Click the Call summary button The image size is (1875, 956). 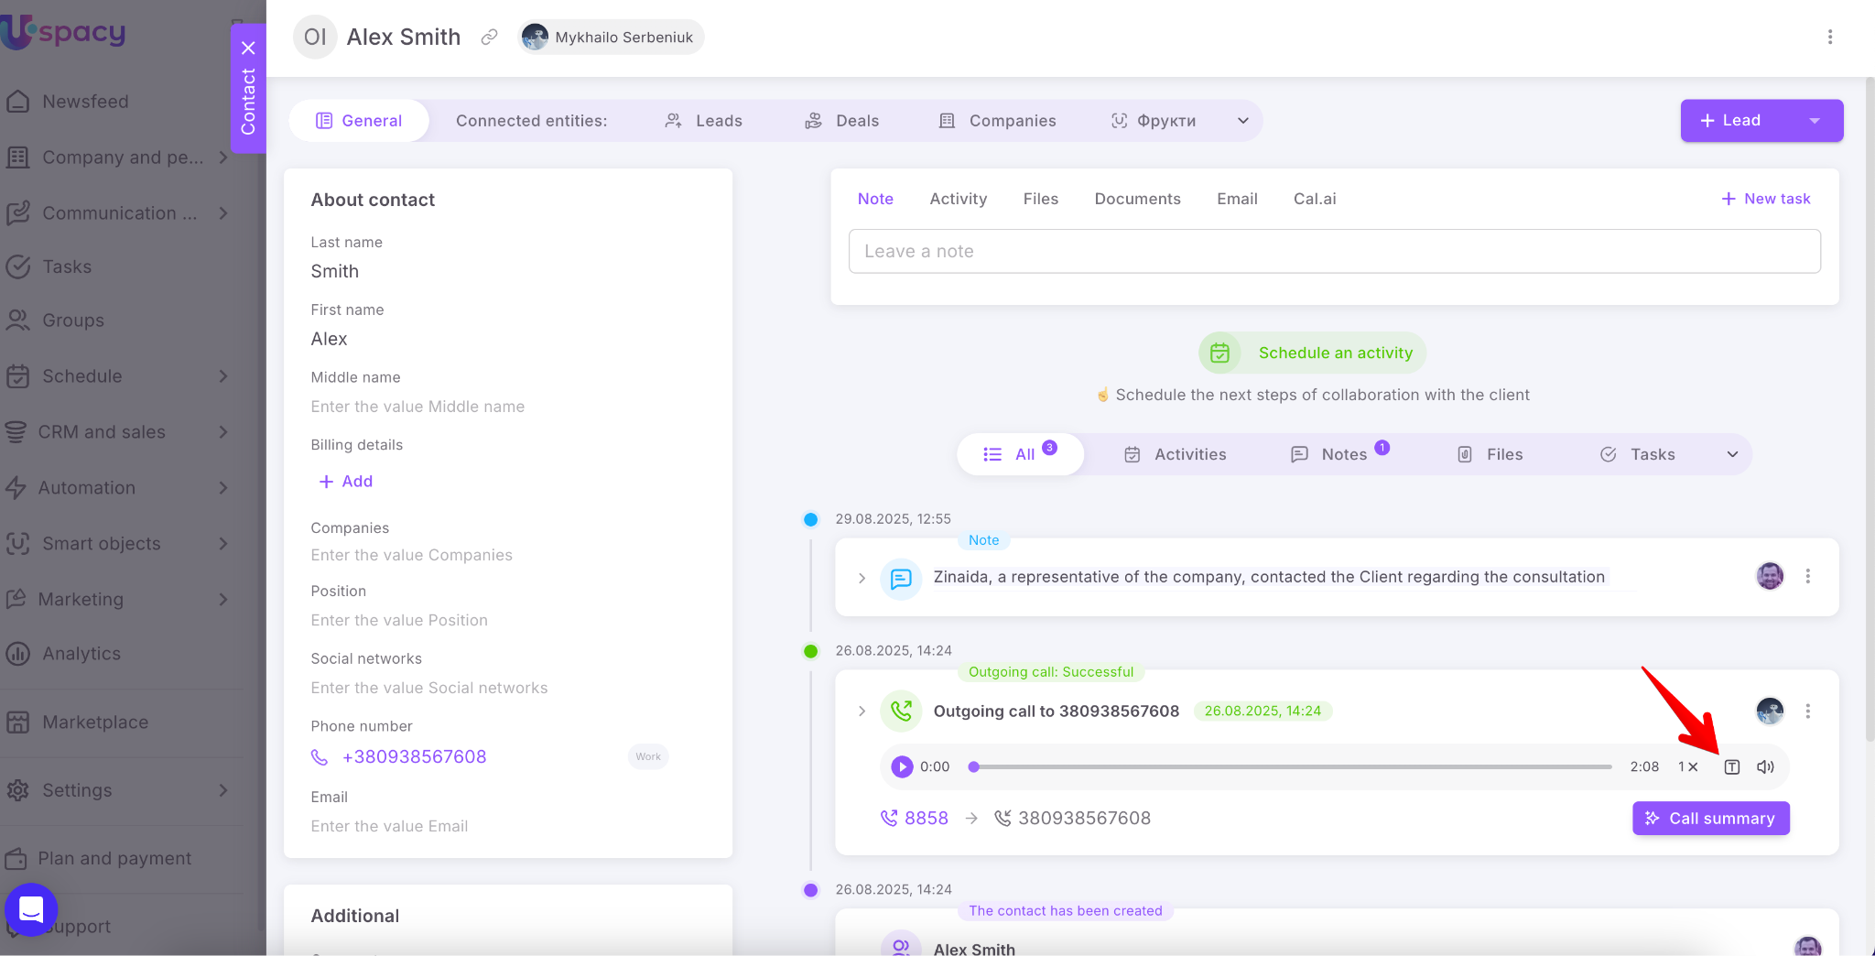[1710, 819]
